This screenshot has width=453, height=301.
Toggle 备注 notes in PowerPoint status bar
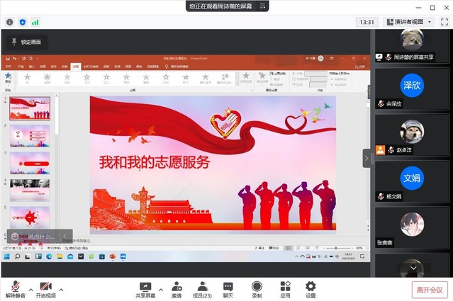click(259, 248)
